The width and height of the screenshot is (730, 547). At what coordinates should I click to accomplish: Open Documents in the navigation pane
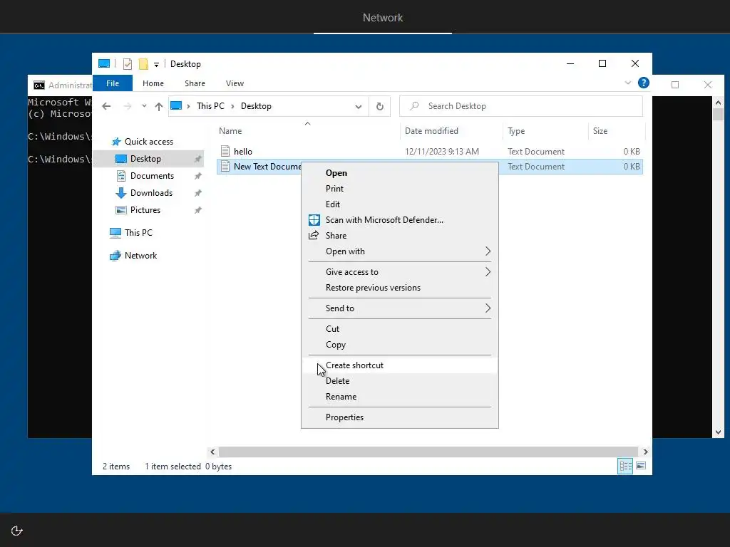click(x=152, y=176)
